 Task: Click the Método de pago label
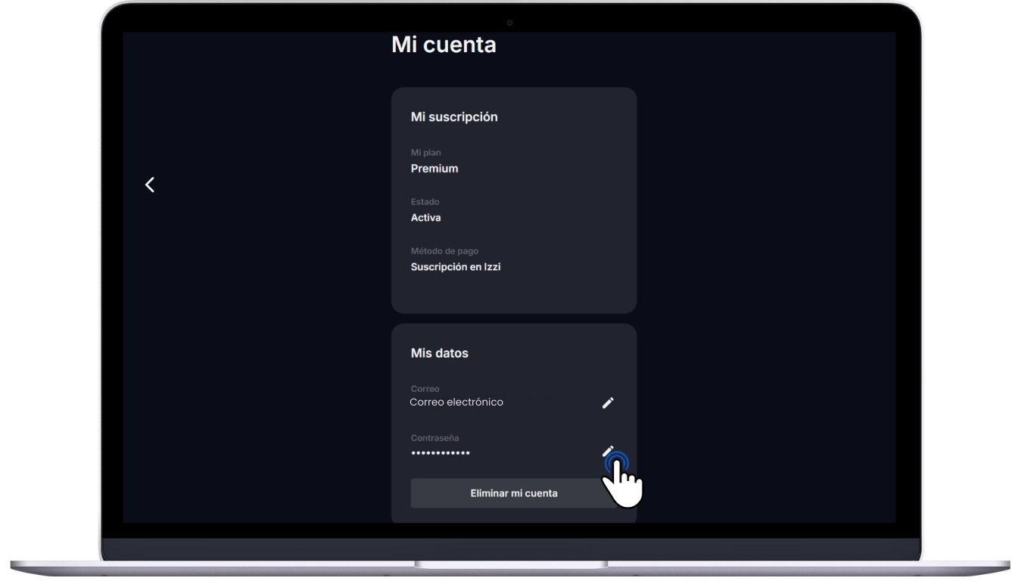[445, 251]
